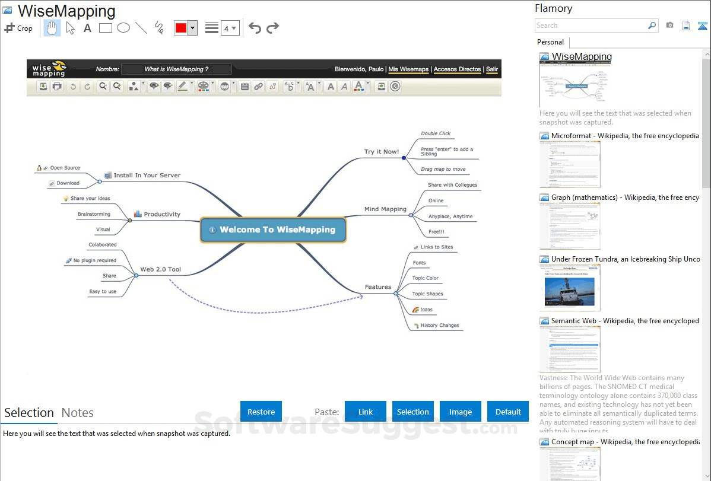Paste the snapshot as Image

(460, 411)
